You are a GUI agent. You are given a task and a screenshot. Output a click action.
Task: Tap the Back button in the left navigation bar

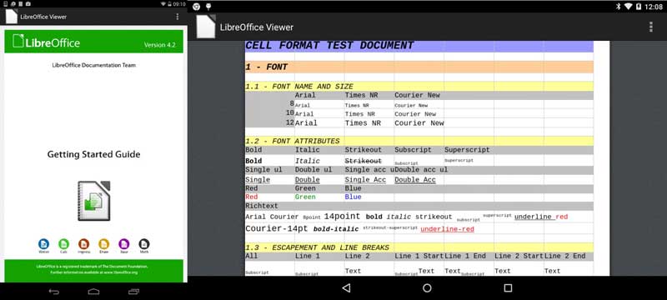pos(54,292)
